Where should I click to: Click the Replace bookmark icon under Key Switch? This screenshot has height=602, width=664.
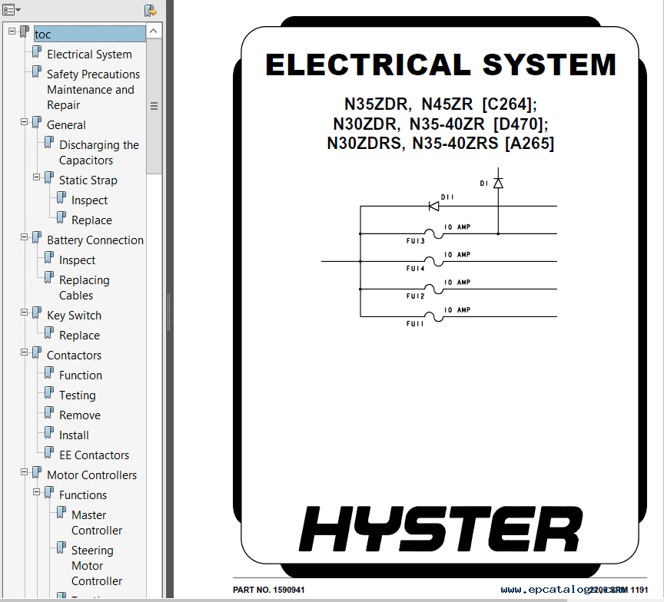coord(49,333)
